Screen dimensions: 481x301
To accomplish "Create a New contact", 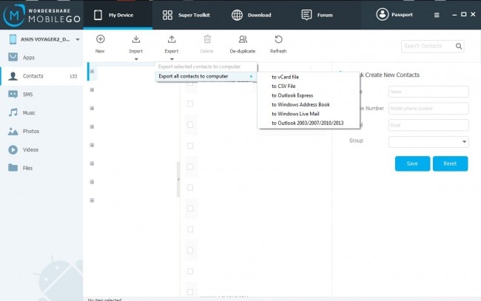I will point(100,44).
